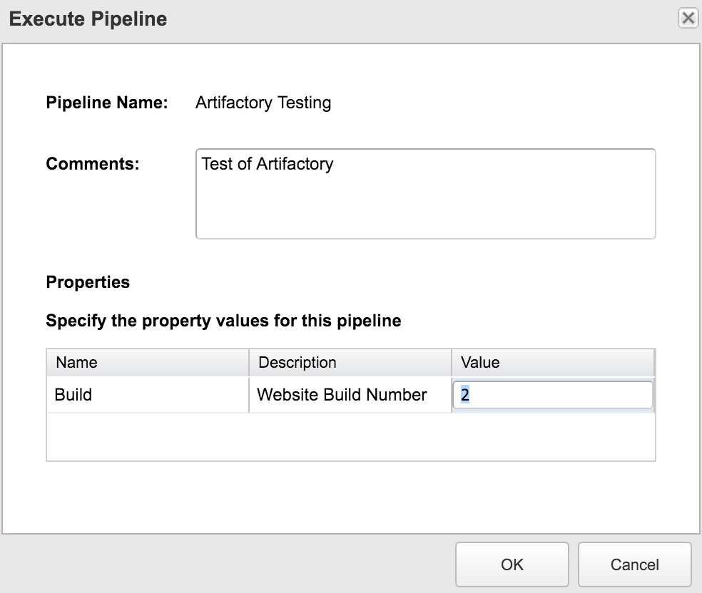The height and width of the screenshot is (593, 702).
Task: Sort by the Description column header
Action: pyautogui.click(x=350, y=362)
